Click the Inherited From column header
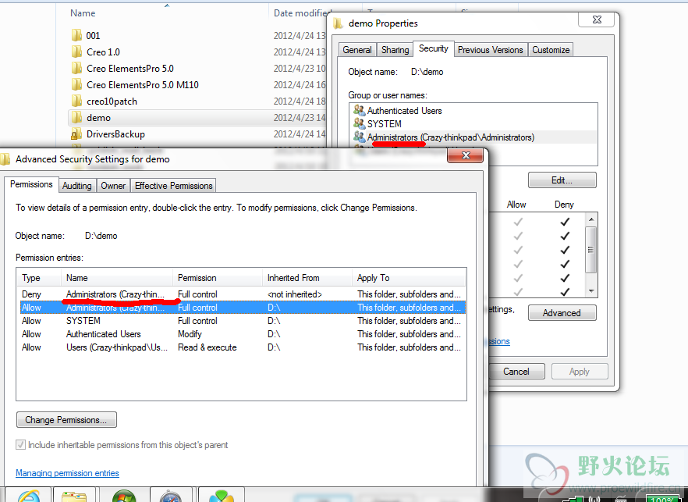The image size is (688, 502). tap(307, 278)
